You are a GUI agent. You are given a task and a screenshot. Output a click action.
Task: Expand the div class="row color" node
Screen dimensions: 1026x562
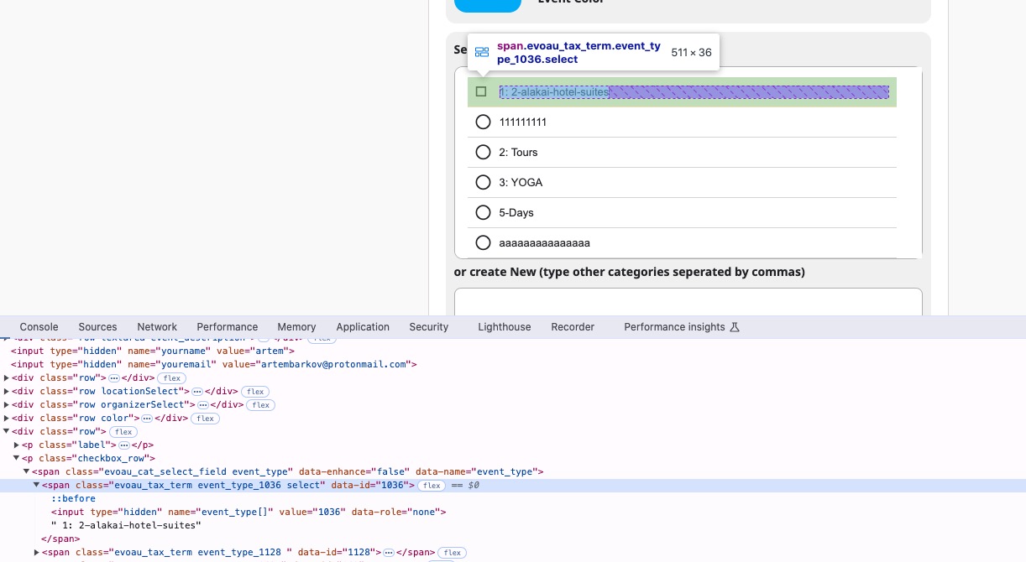point(7,419)
